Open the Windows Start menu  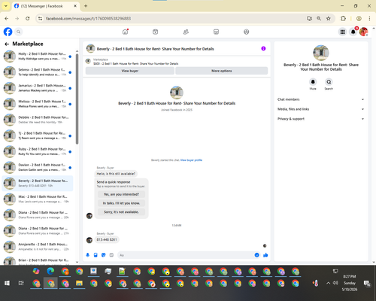(7, 283)
